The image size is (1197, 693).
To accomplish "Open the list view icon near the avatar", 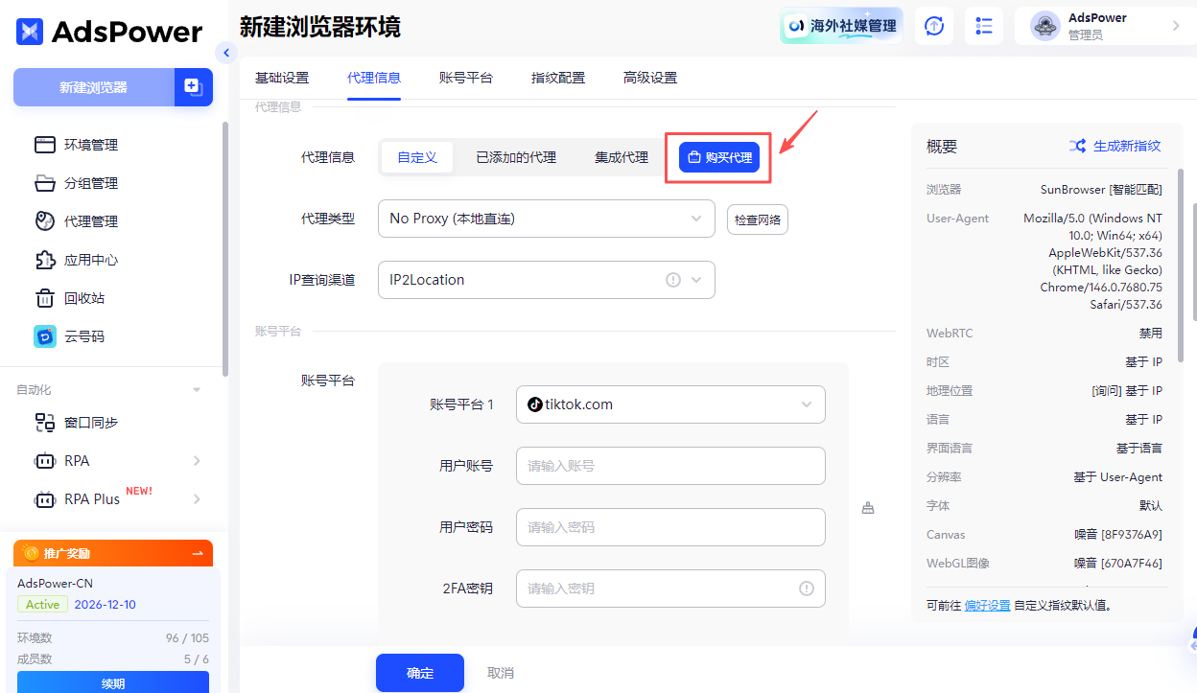I will click(983, 26).
